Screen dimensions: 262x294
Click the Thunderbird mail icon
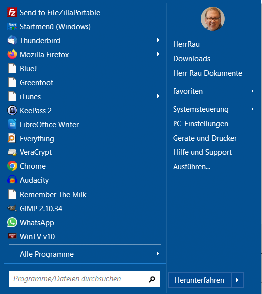click(x=12, y=40)
